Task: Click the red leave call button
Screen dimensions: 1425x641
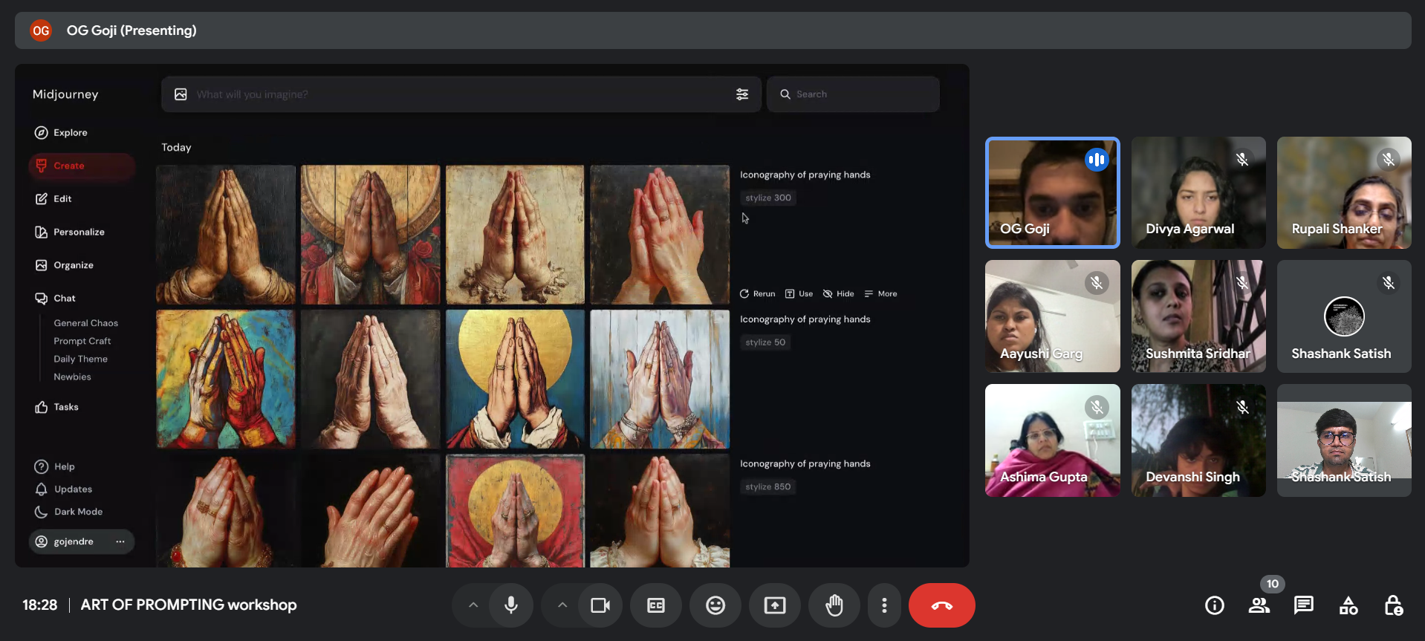Action: click(x=942, y=605)
